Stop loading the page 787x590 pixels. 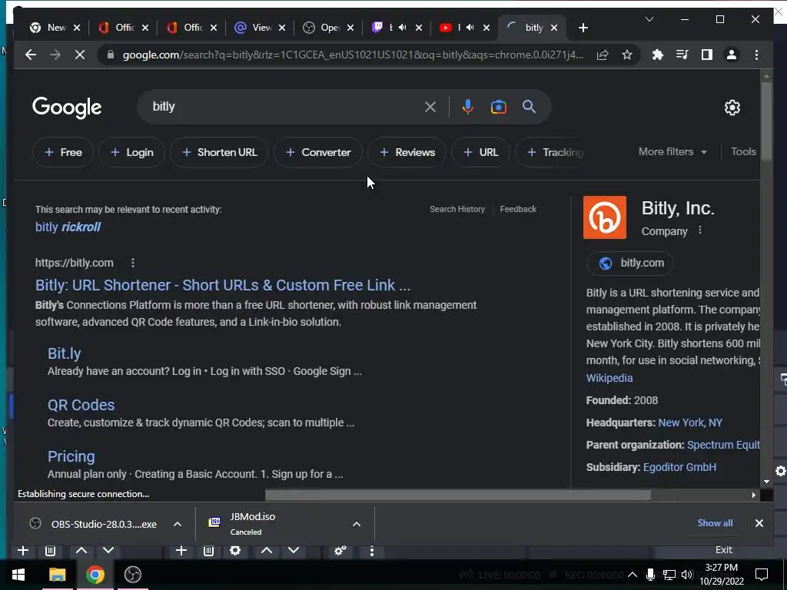[80, 55]
